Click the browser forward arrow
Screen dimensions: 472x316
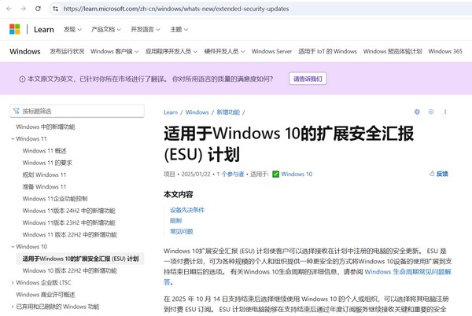click(x=23, y=9)
